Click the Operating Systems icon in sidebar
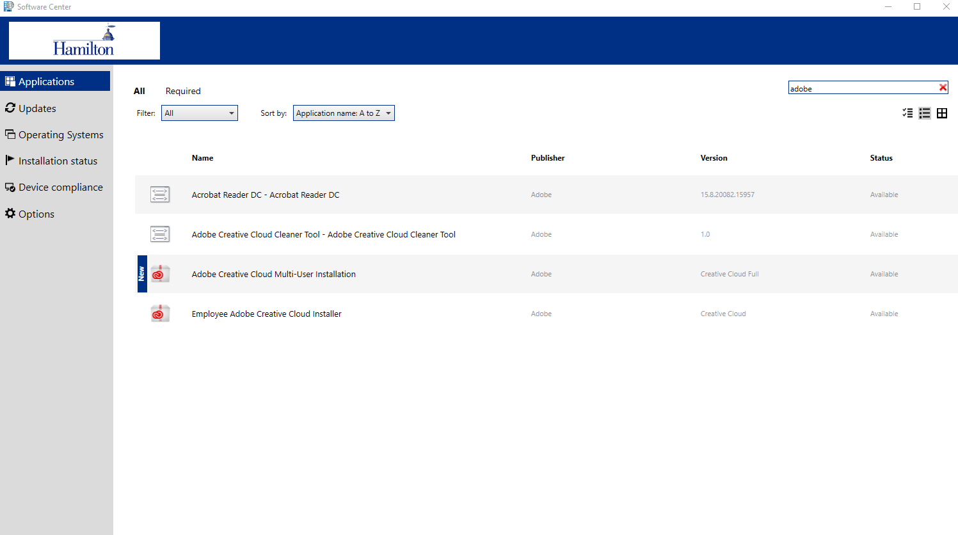This screenshot has height=535, width=958. click(10, 134)
